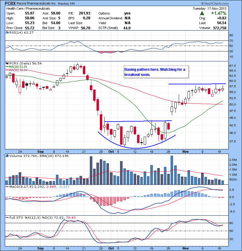Click the High value 58.00
242x251 pixels.
pyautogui.click(x=30, y=18)
